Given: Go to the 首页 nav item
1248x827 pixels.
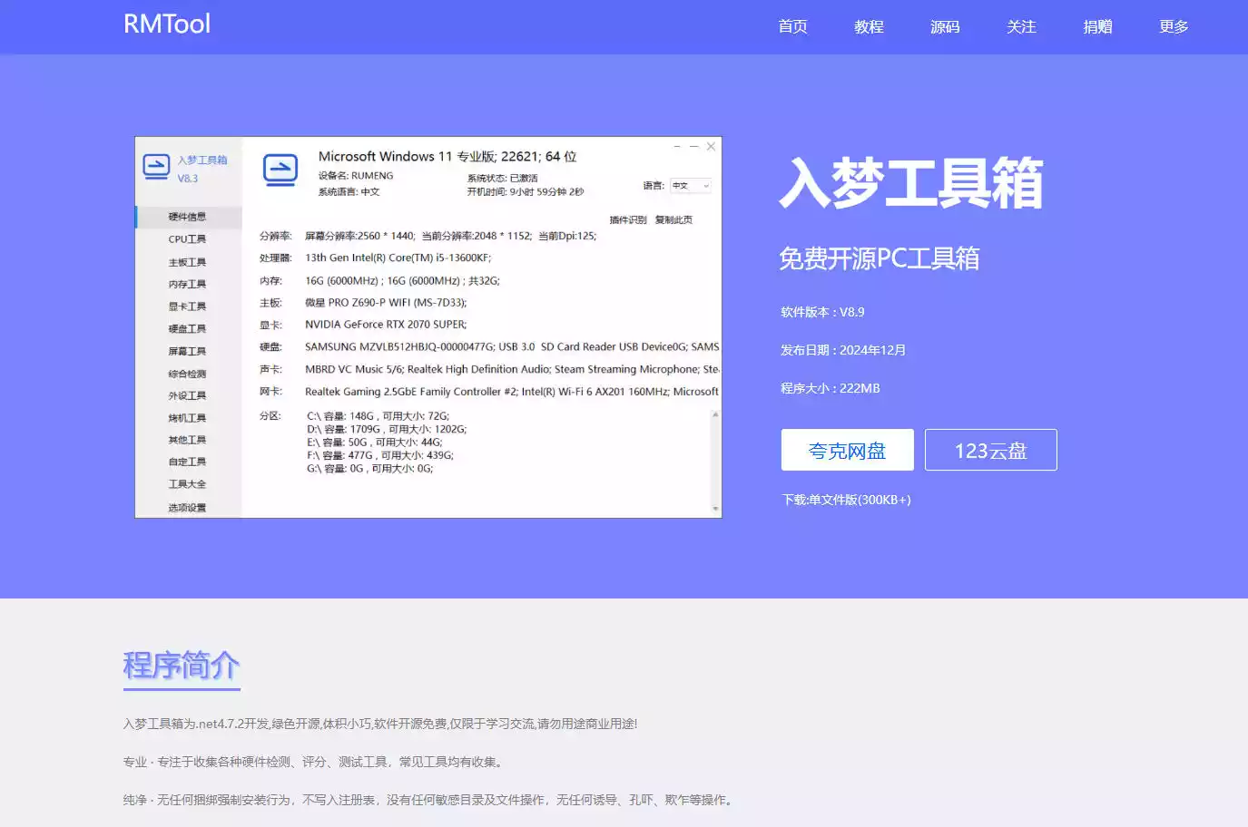Looking at the screenshot, I should (x=792, y=27).
